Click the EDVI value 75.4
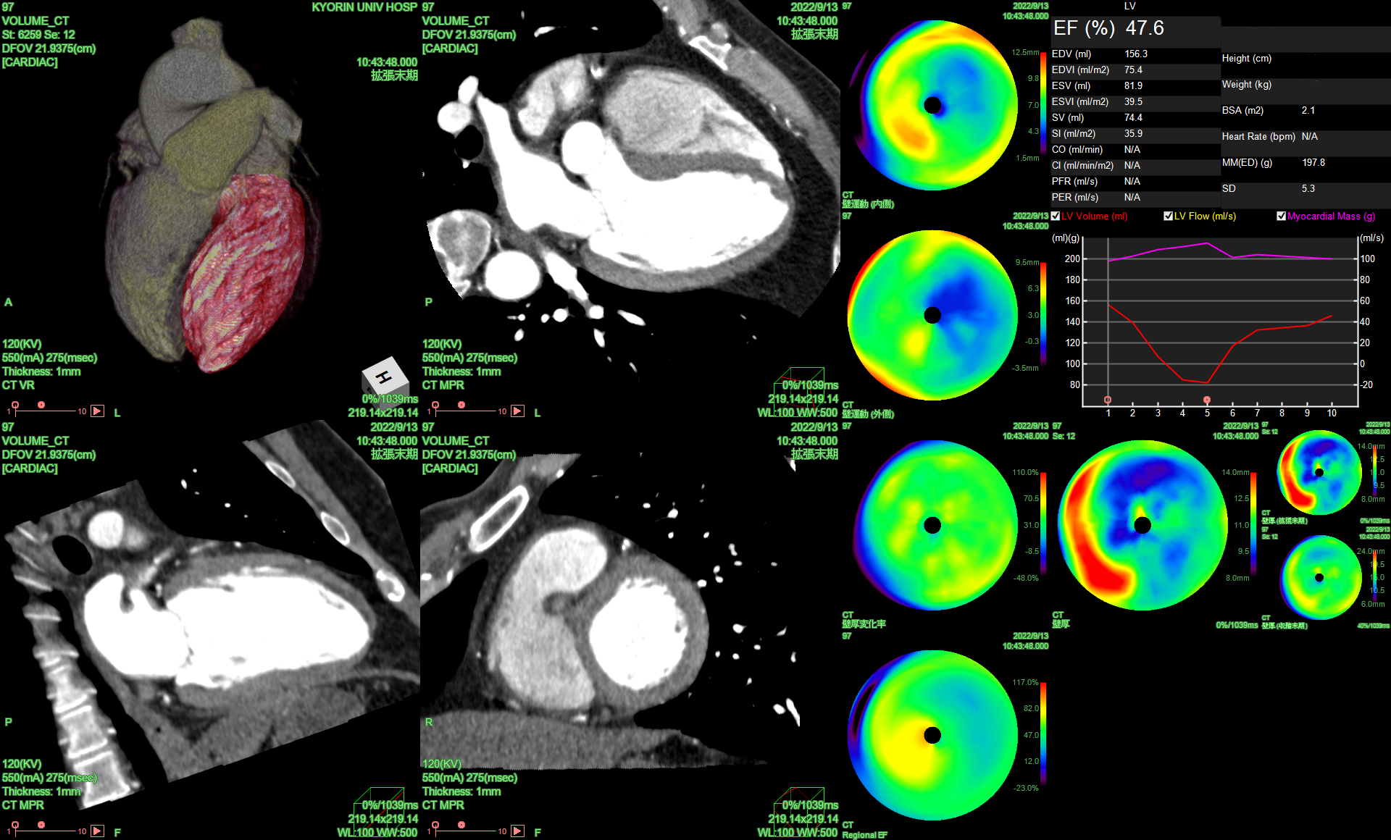The image size is (1391, 840). tap(1134, 70)
